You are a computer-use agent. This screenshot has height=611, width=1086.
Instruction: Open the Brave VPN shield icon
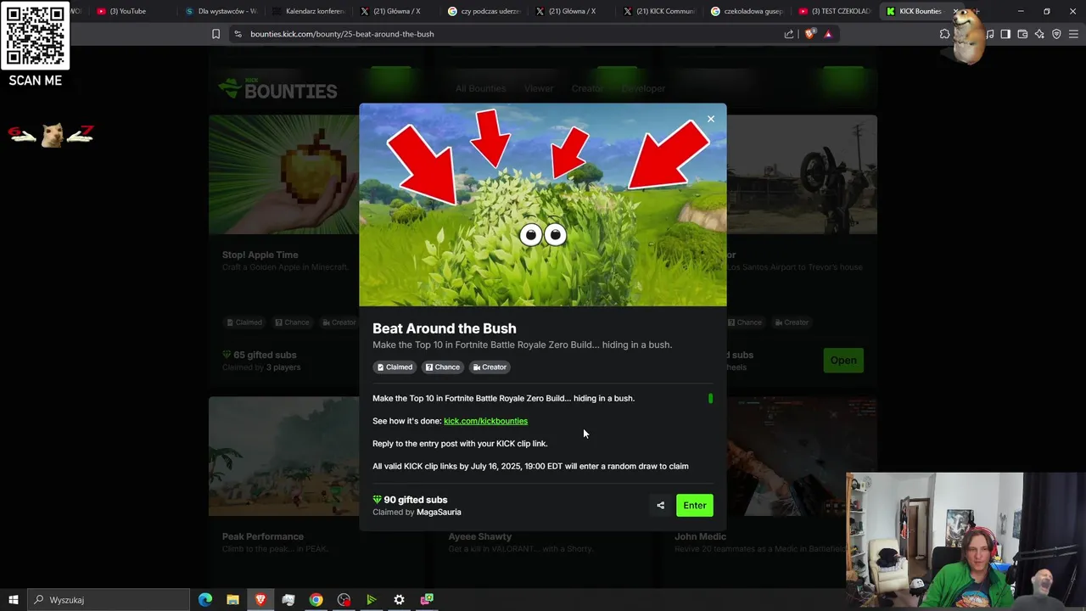(x=1056, y=34)
